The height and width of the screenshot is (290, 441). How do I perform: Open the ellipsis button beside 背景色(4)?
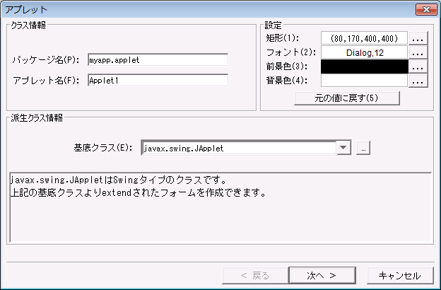tap(418, 81)
